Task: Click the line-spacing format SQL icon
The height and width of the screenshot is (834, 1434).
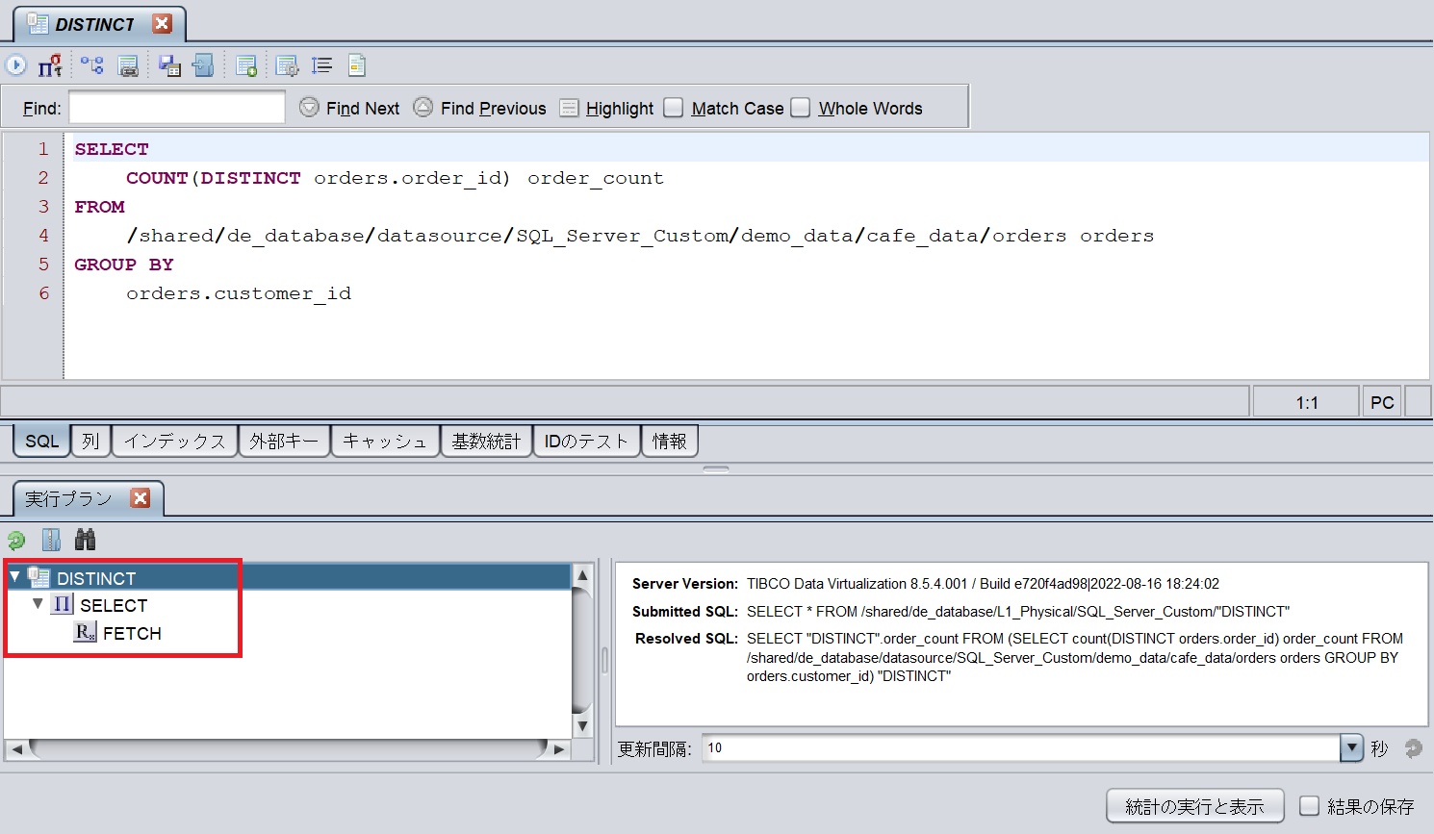Action: click(321, 65)
